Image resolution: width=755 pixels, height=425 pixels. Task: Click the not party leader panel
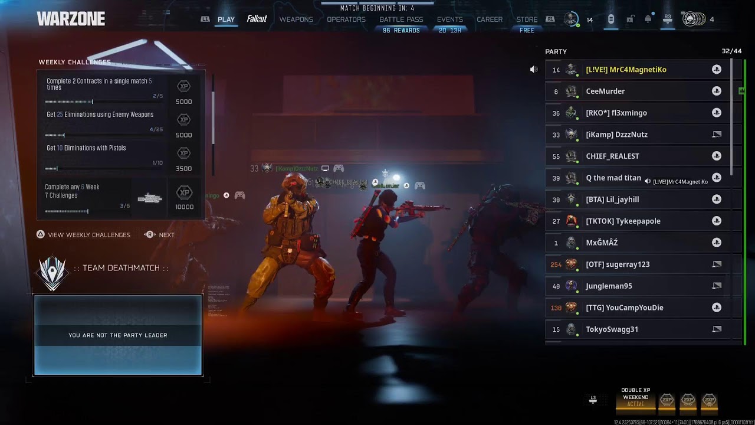(118, 335)
